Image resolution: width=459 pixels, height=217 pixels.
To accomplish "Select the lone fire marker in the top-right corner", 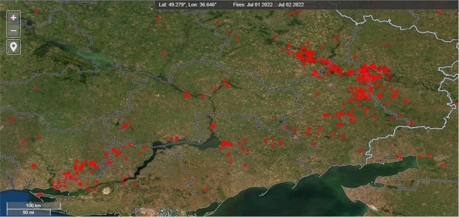I will [x=439, y=12].
